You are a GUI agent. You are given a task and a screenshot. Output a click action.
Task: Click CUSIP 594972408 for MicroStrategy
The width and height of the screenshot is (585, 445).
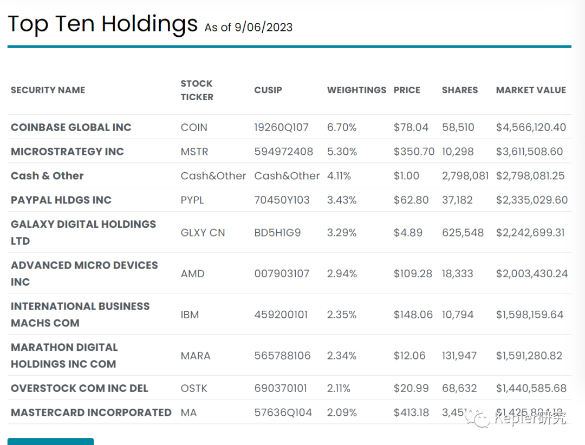click(283, 152)
